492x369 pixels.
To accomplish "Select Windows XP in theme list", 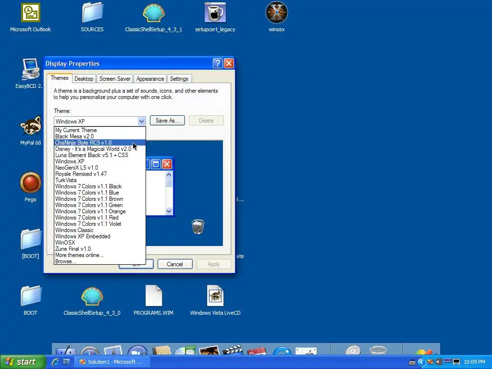I will tap(100, 161).
